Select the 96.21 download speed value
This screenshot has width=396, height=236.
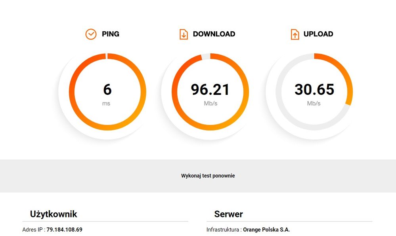[x=210, y=90]
